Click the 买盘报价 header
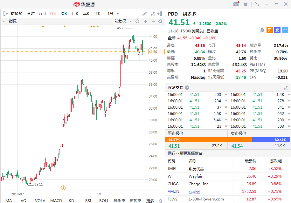This screenshot has width=291, height=203. click(176, 133)
